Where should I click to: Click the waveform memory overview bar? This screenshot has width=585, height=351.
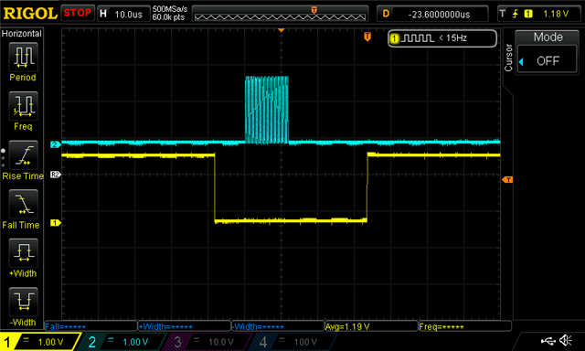[280, 14]
